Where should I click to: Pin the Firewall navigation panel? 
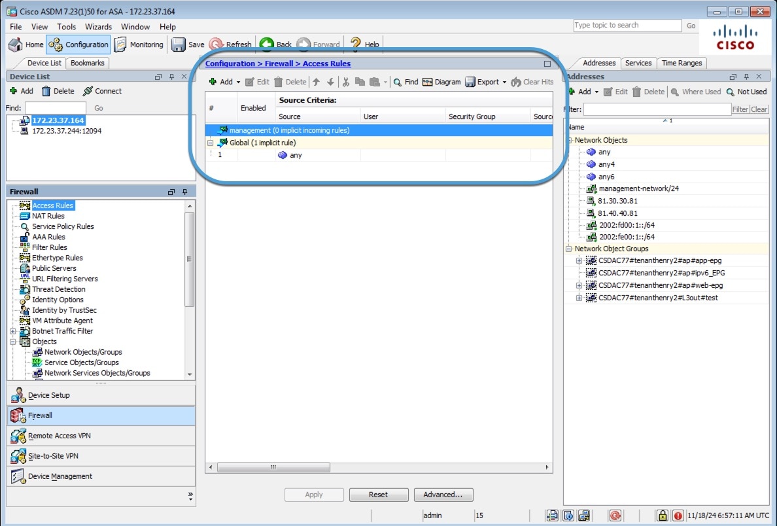tap(185, 192)
